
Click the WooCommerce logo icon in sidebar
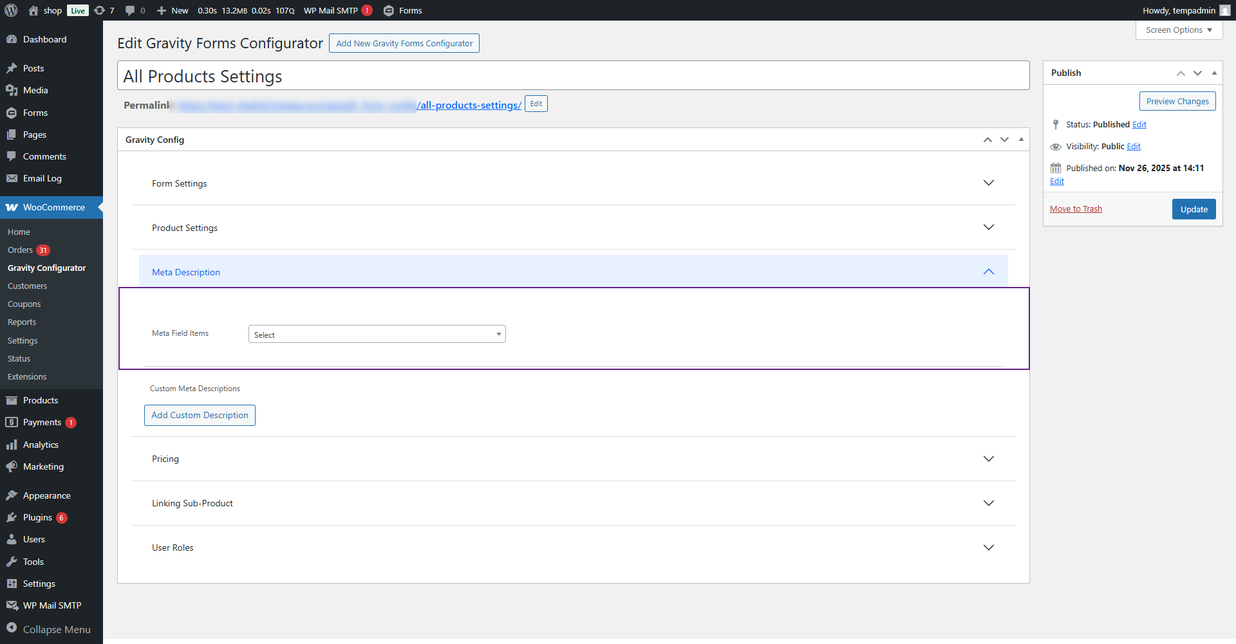pyautogui.click(x=12, y=207)
